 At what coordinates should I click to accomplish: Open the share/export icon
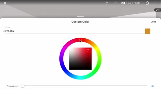click(147, 3)
